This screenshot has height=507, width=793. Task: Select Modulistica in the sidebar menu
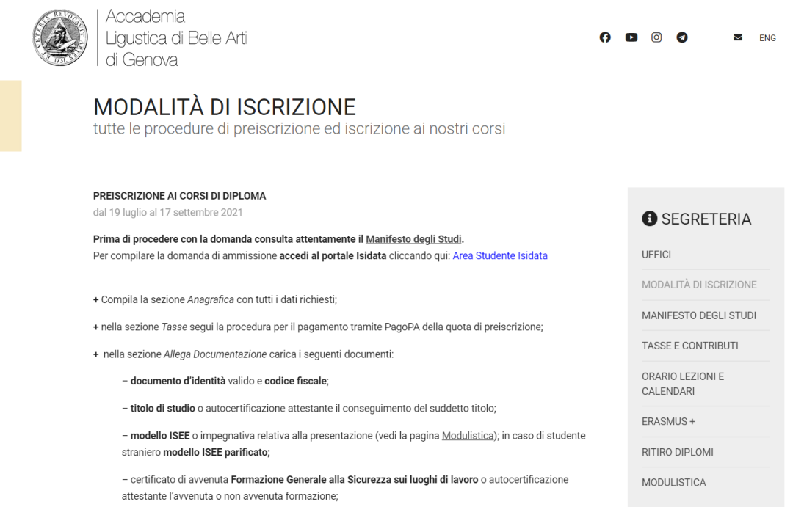673,483
